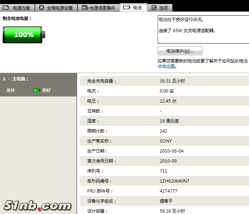Click the 周期计数 label
This screenshot has height=214, width=249.
click(97, 131)
